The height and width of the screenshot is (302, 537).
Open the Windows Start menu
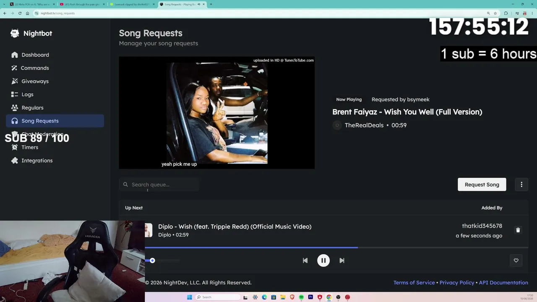pos(189,297)
